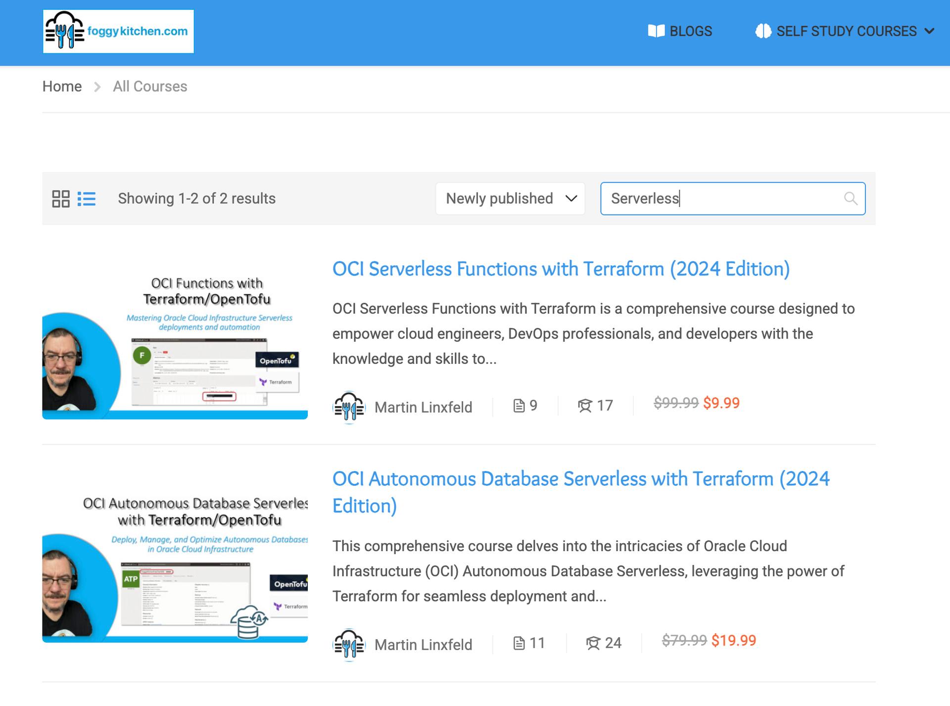The width and height of the screenshot is (950, 706).
Task: Click the crossed-out $79.99 price
Action: point(684,641)
